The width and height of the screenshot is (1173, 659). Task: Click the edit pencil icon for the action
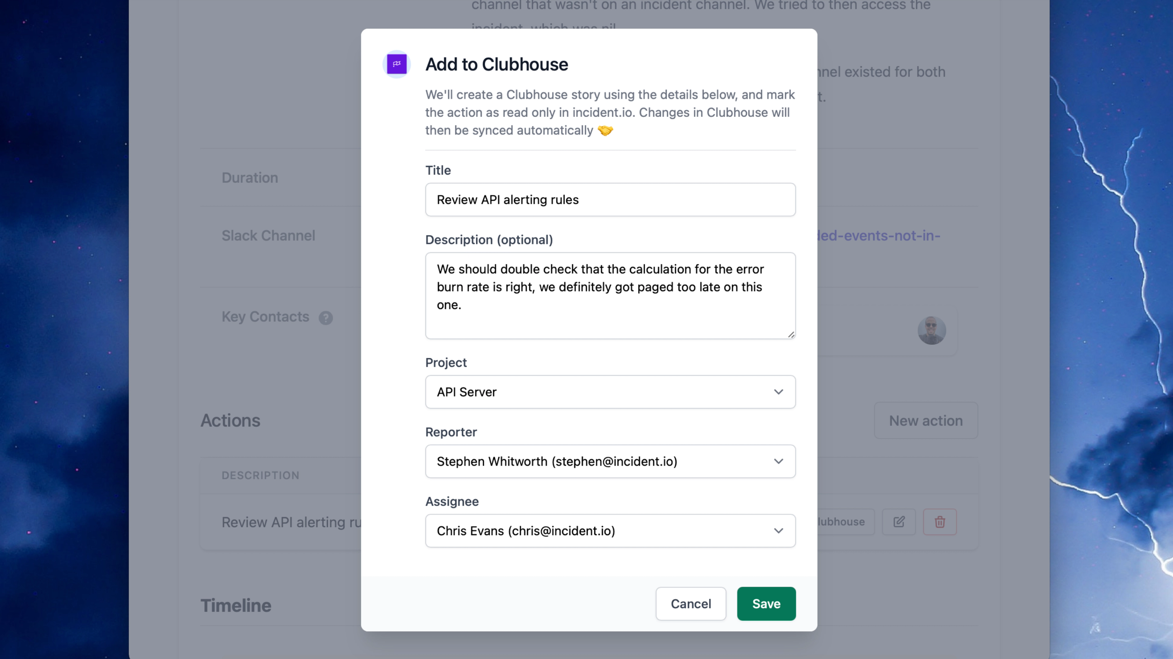(898, 522)
